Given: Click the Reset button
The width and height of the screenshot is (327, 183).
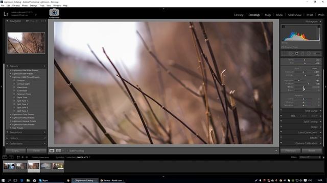Looking at the screenshot, I should coord(312,150).
